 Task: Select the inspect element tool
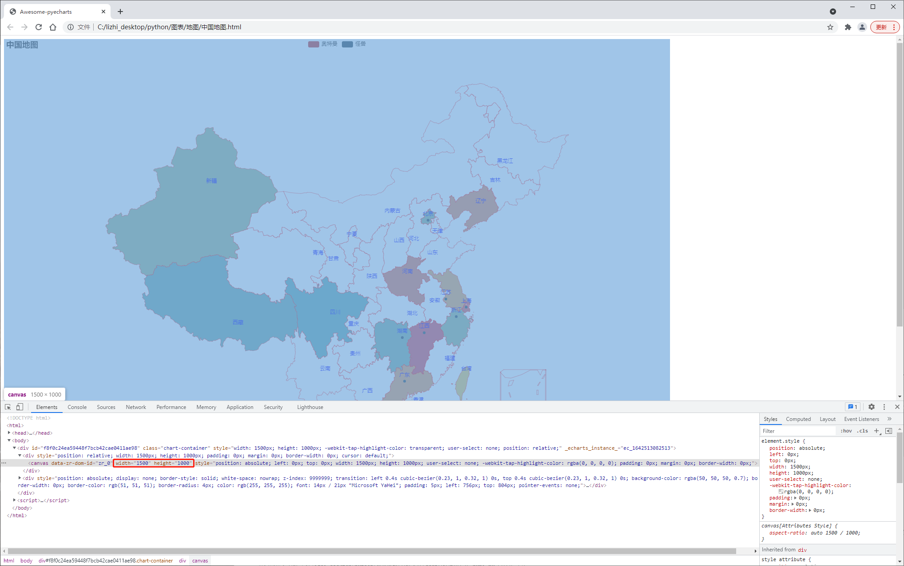point(8,407)
